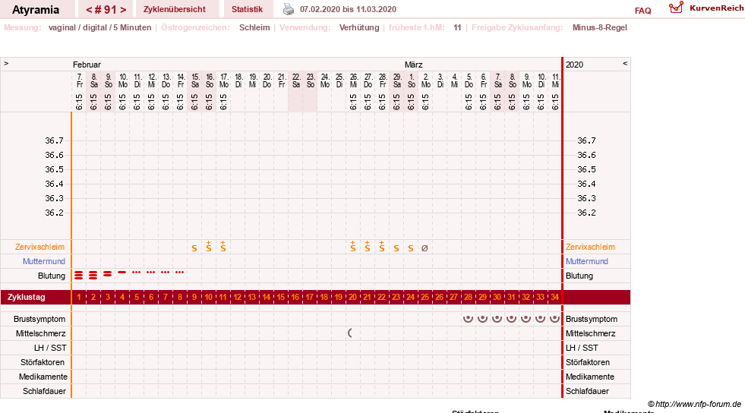745x413 pixels.
Task: Click left Zervixschleim row label
Action: tap(40, 247)
